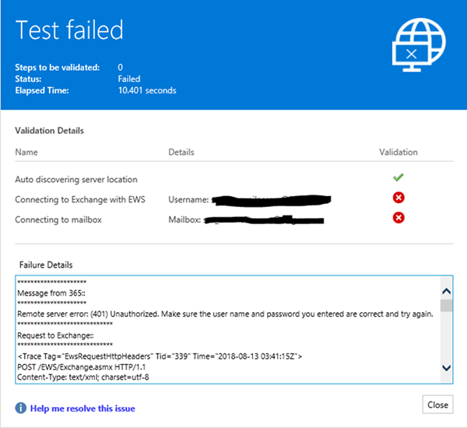Select the 'Connecting to mailbox' row
This screenshot has width=467, height=428.
58,219
